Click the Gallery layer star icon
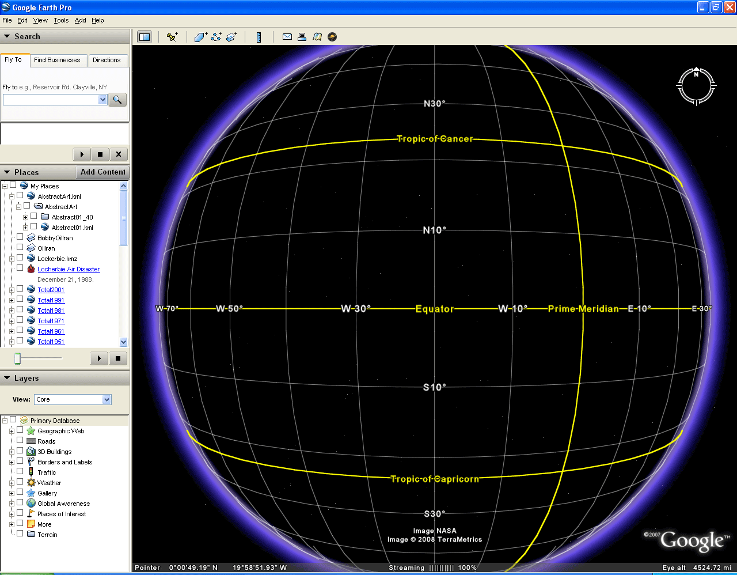This screenshot has width=737, height=575. click(x=31, y=493)
